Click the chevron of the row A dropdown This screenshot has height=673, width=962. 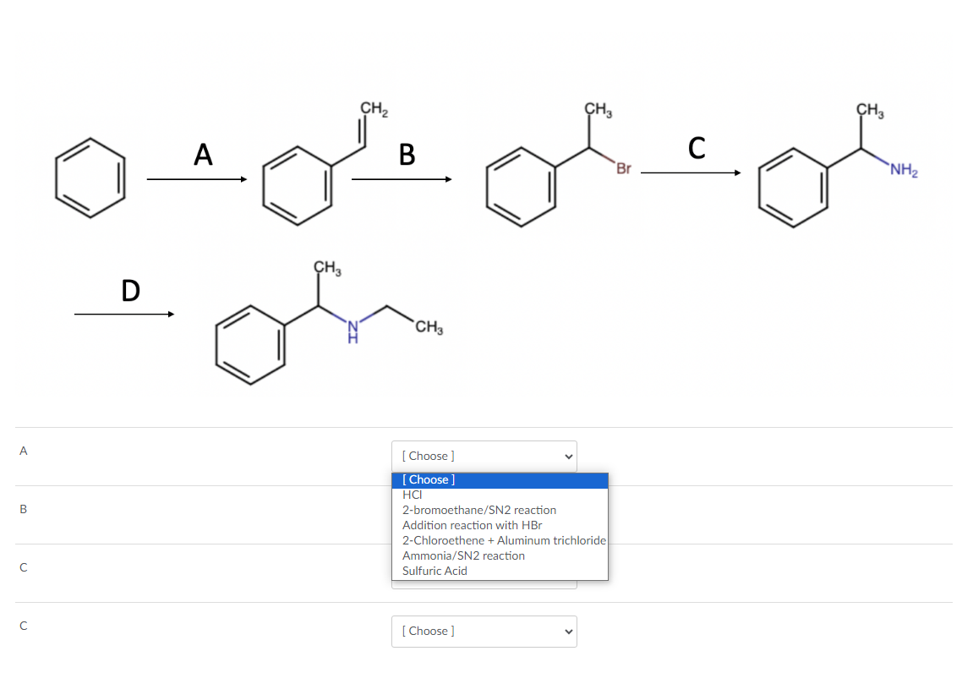[x=567, y=456]
